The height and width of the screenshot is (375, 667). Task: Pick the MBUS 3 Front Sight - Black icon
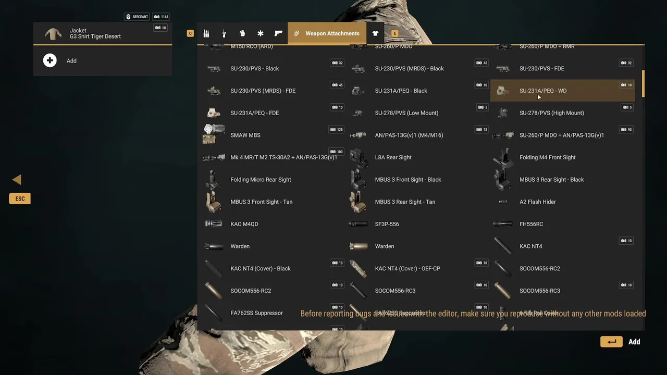click(x=358, y=180)
